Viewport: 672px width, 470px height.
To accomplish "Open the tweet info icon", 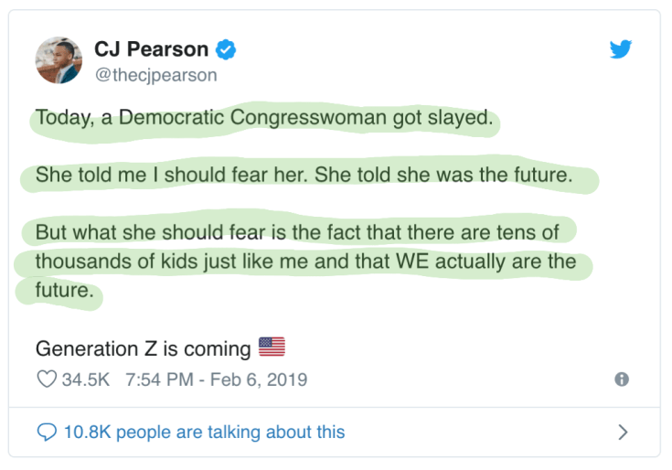I will point(622,379).
